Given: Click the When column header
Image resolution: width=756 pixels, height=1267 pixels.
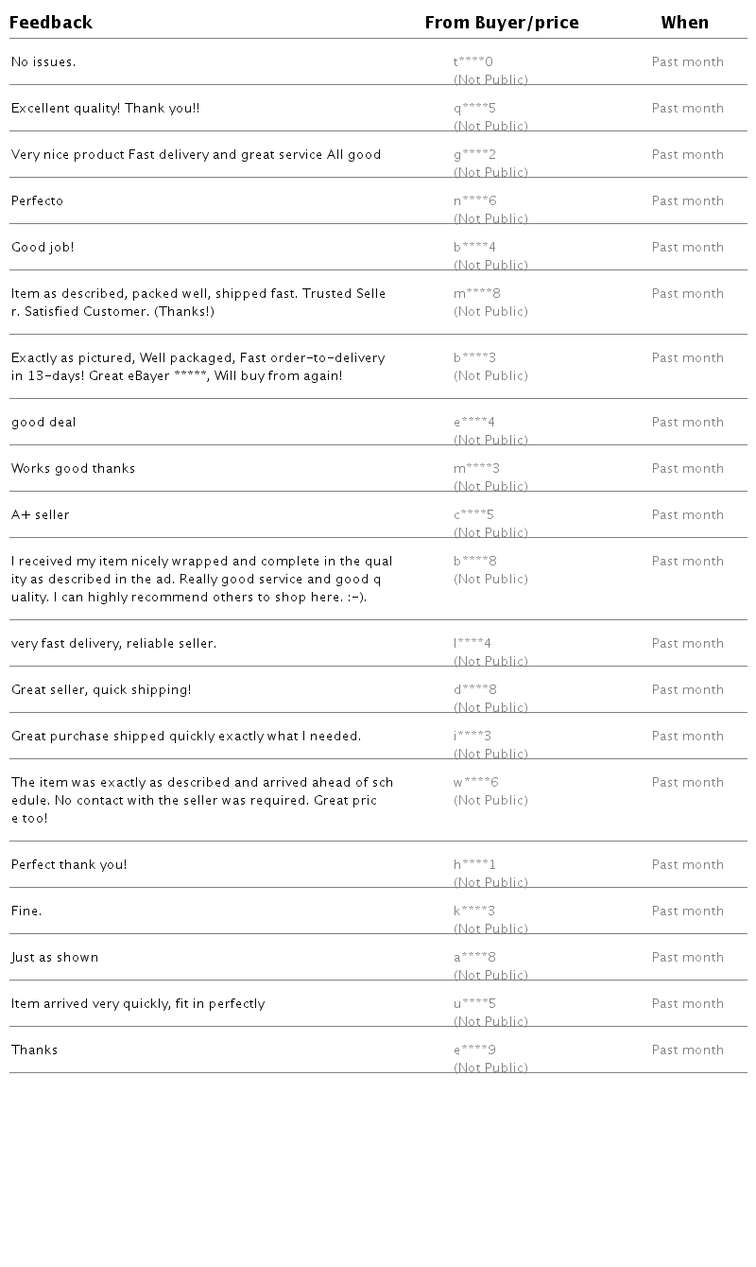Looking at the screenshot, I should [x=684, y=23].
